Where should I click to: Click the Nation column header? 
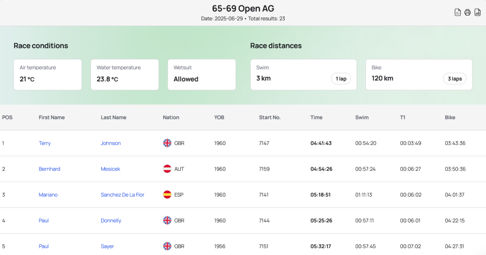pyautogui.click(x=171, y=117)
